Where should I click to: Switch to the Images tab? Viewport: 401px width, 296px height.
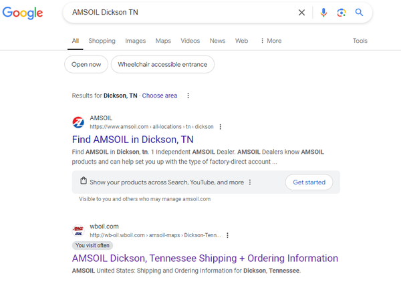(135, 41)
